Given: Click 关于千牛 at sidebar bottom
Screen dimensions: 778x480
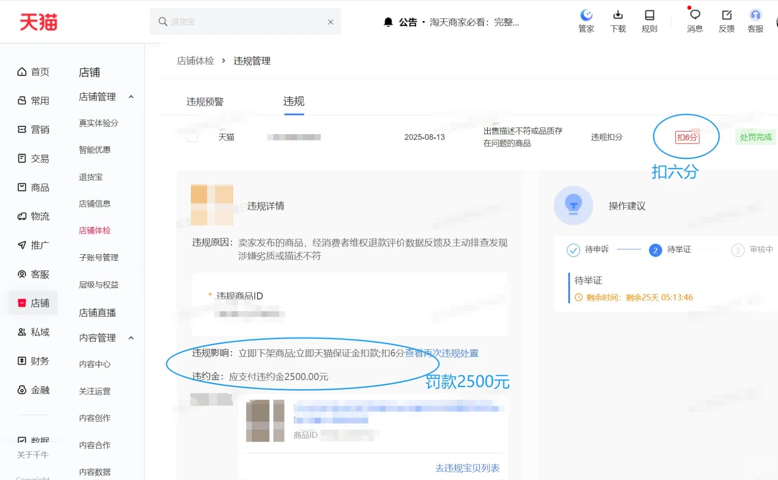Looking at the screenshot, I should coord(32,455).
